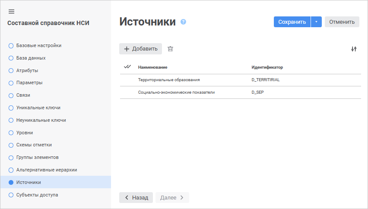The height and width of the screenshot is (209, 368).
Task: Click the Сохранить button
Action: click(292, 22)
